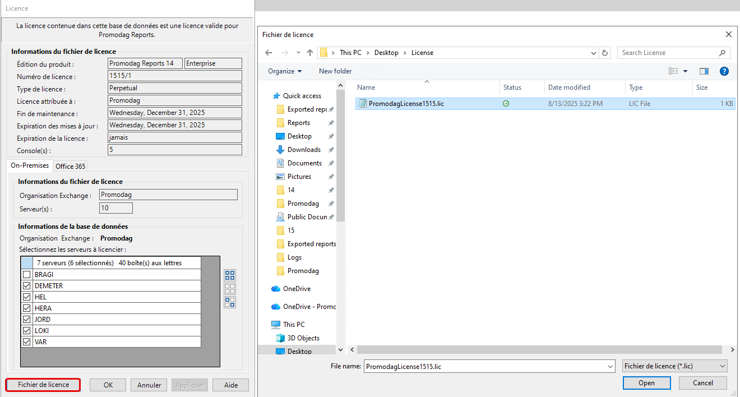The image size is (740, 397).
Task: Uncheck the LOKI server checkbox
Action: 26,331
